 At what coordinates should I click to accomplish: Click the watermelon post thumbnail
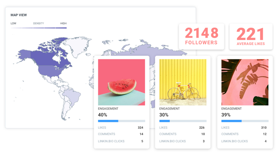click(x=122, y=82)
